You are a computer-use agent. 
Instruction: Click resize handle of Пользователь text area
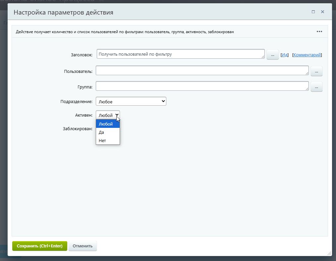[307, 73]
